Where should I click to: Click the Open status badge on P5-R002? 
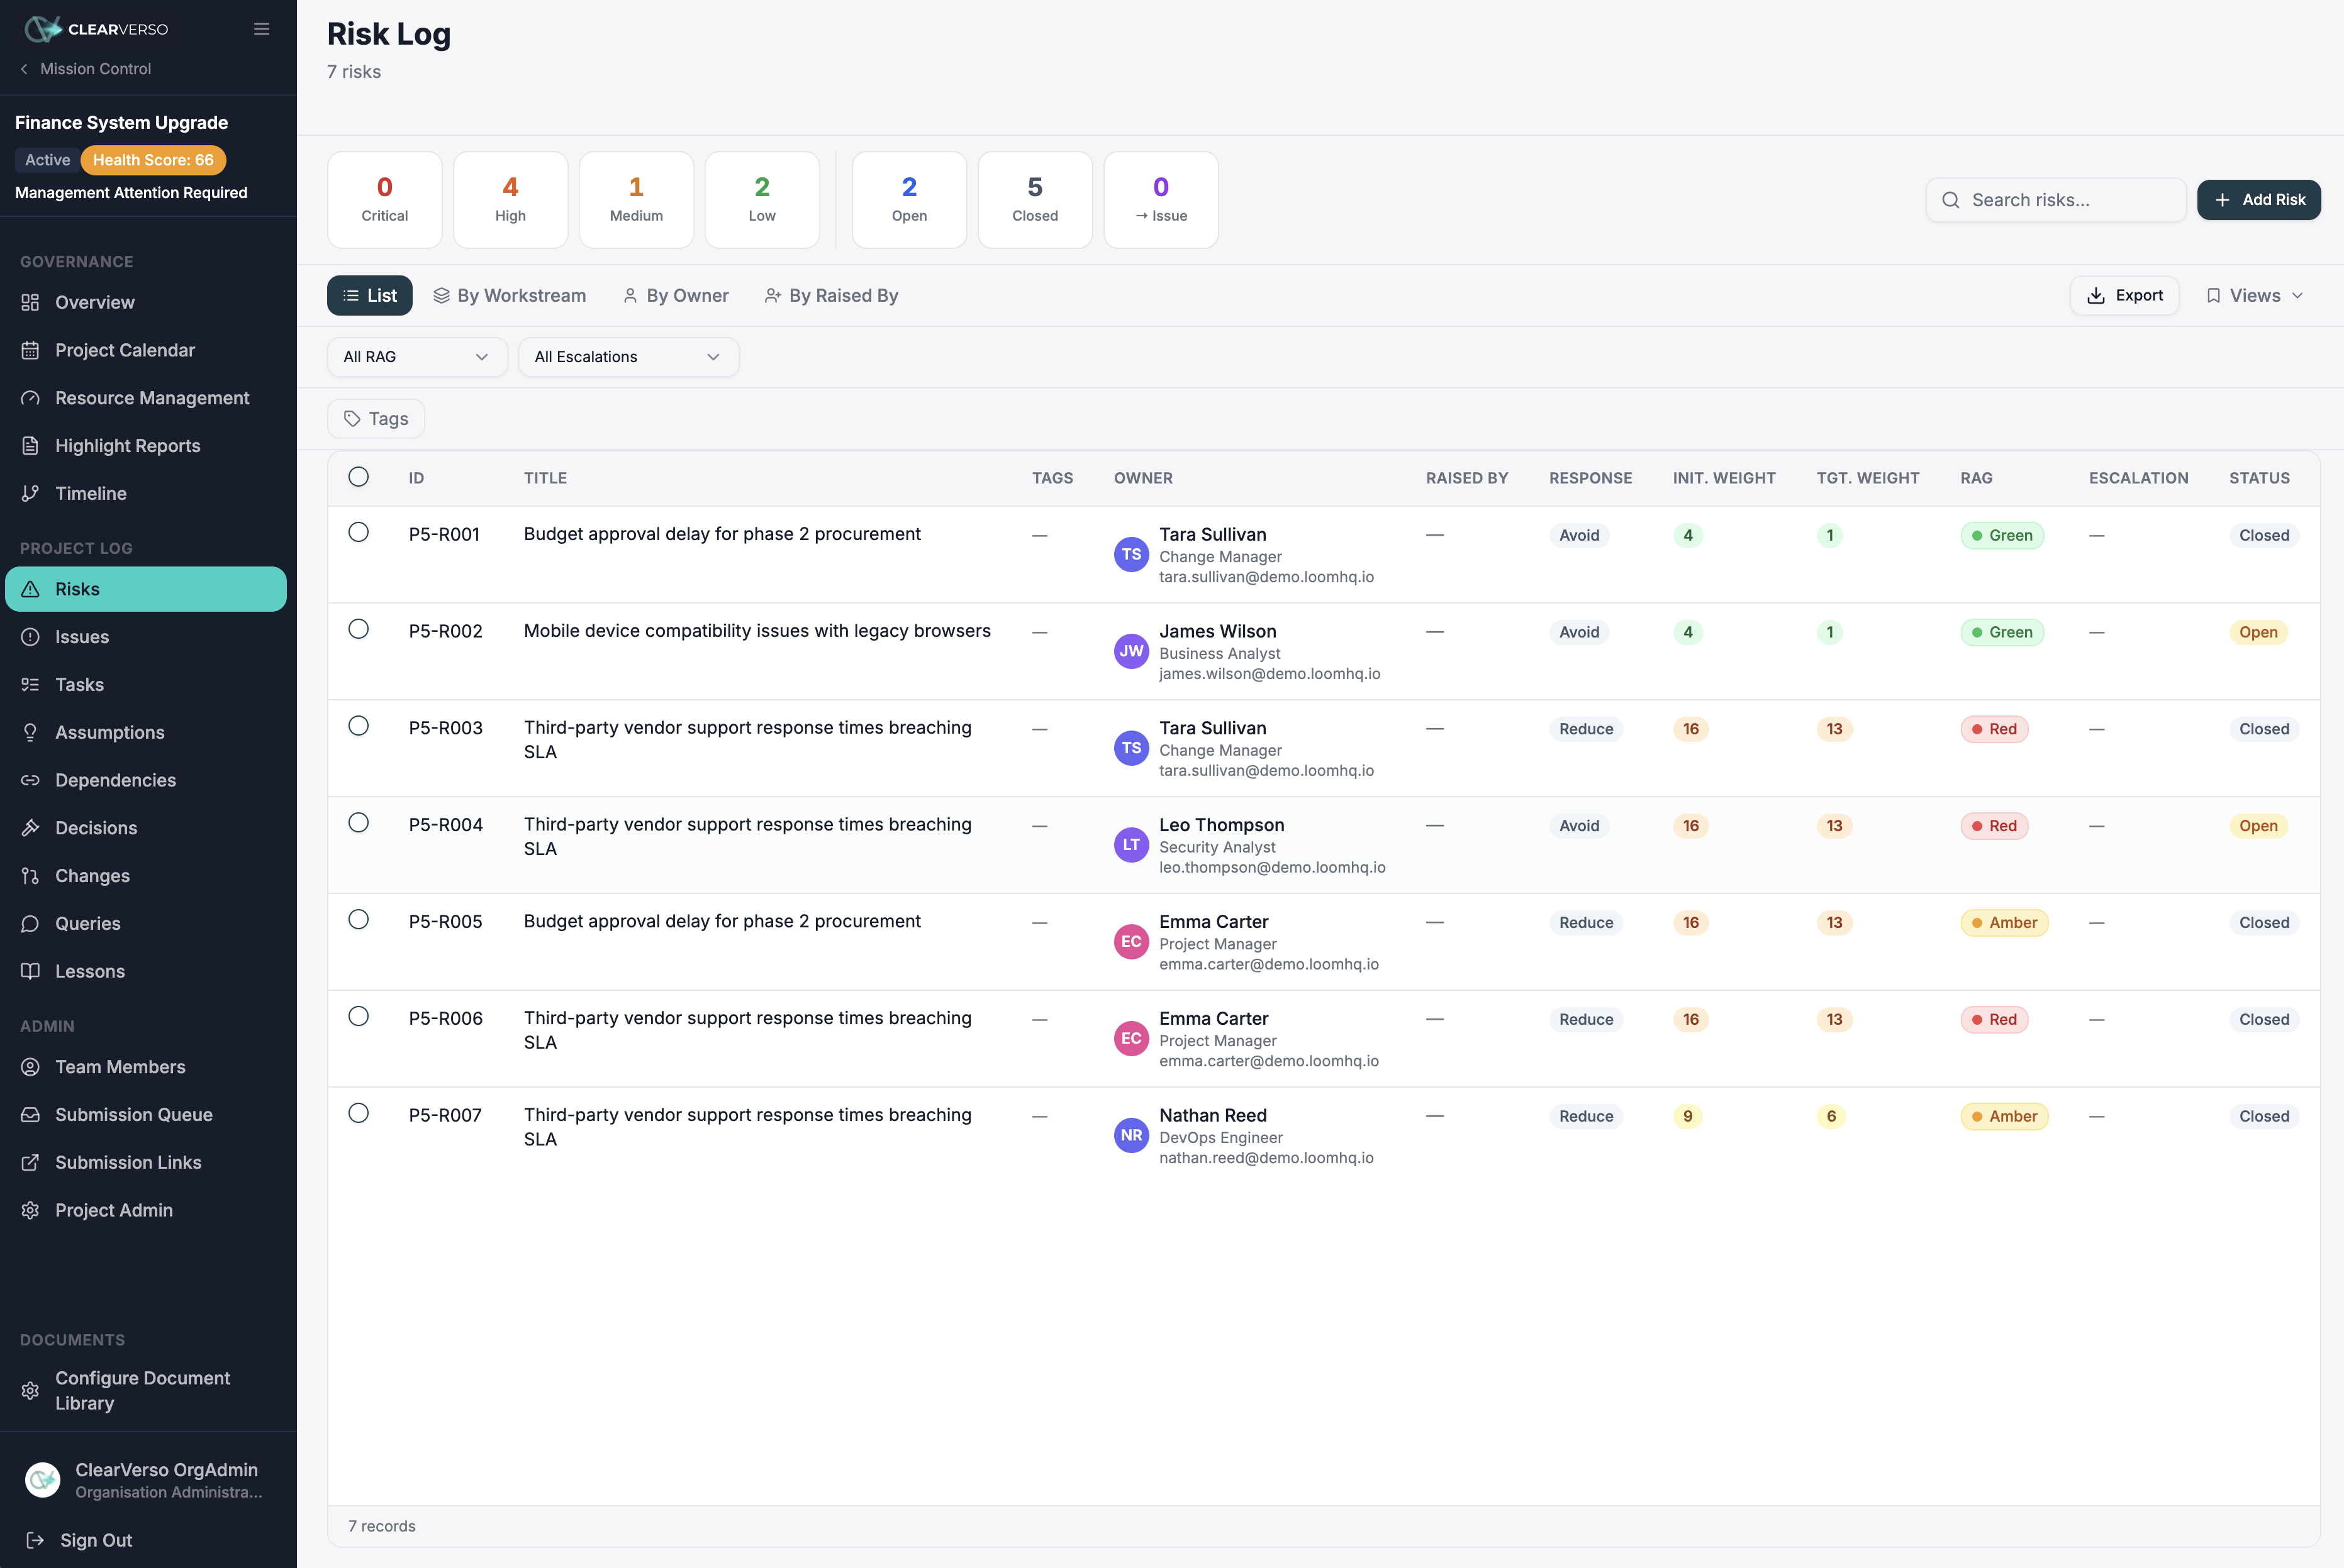pyautogui.click(x=2258, y=632)
